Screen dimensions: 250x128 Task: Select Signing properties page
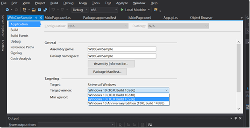pos(16,53)
